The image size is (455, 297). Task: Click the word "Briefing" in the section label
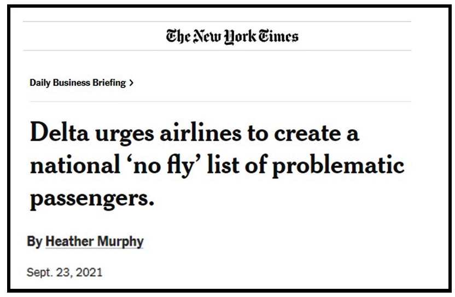(108, 83)
